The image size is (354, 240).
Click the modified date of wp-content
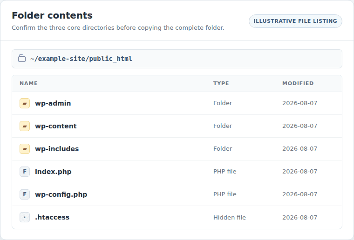[300, 126]
